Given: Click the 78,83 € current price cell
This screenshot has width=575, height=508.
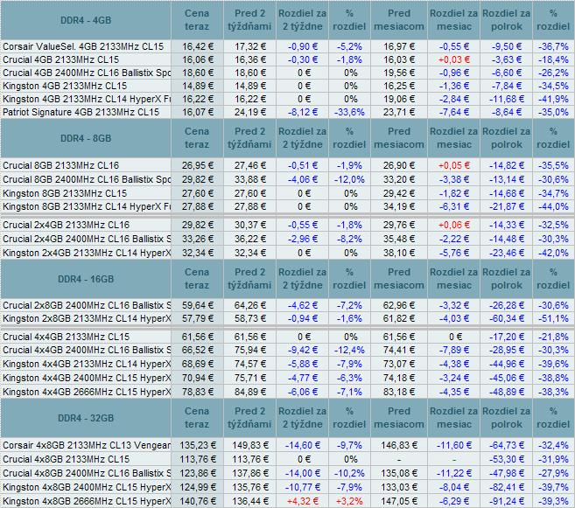Looking at the screenshot, I should pyautogui.click(x=197, y=392).
